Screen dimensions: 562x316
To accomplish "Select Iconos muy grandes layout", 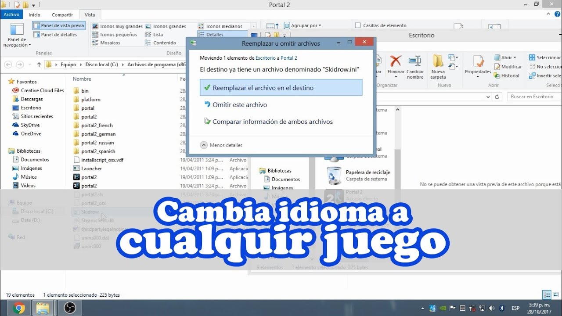I will pyautogui.click(x=117, y=26).
